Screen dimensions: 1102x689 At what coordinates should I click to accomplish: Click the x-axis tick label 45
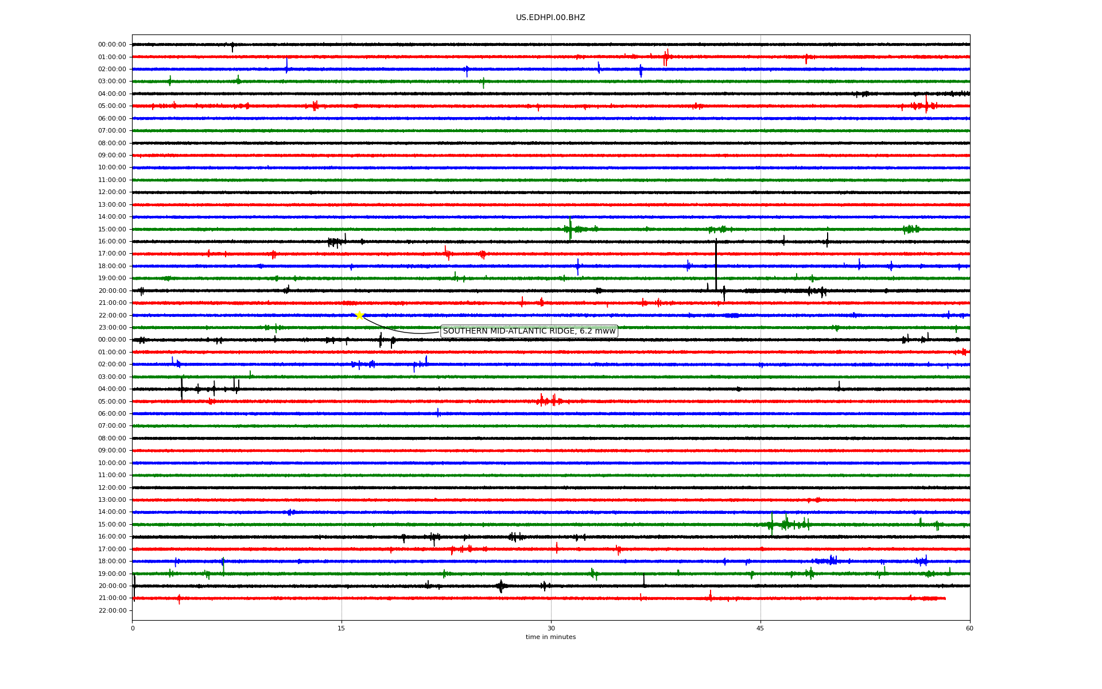[x=760, y=628]
